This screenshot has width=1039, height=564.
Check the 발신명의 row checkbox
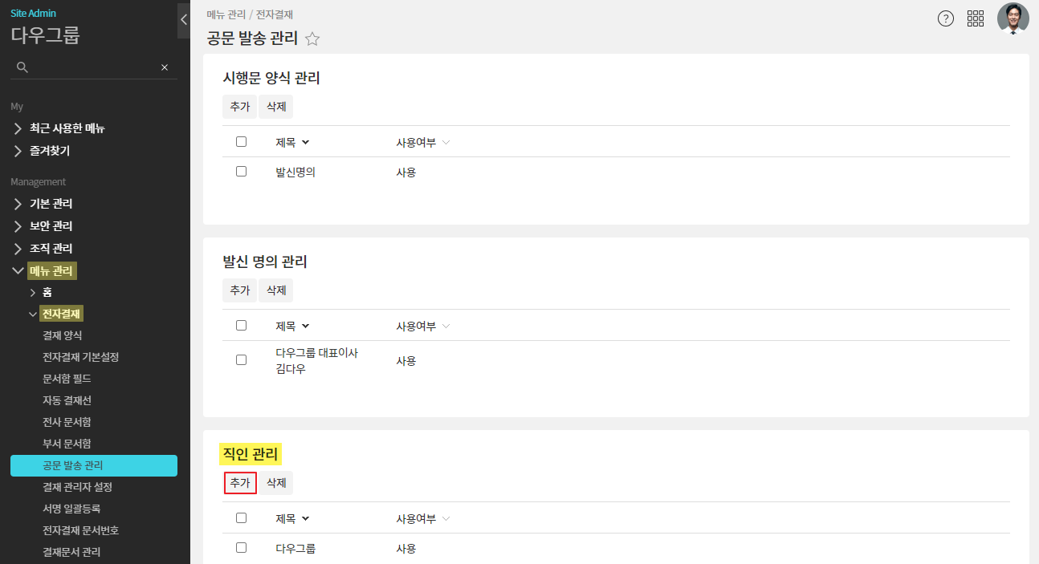coord(241,172)
